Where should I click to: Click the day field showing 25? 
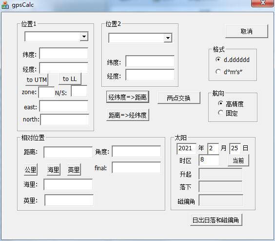pyautogui.click(x=235, y=149)
